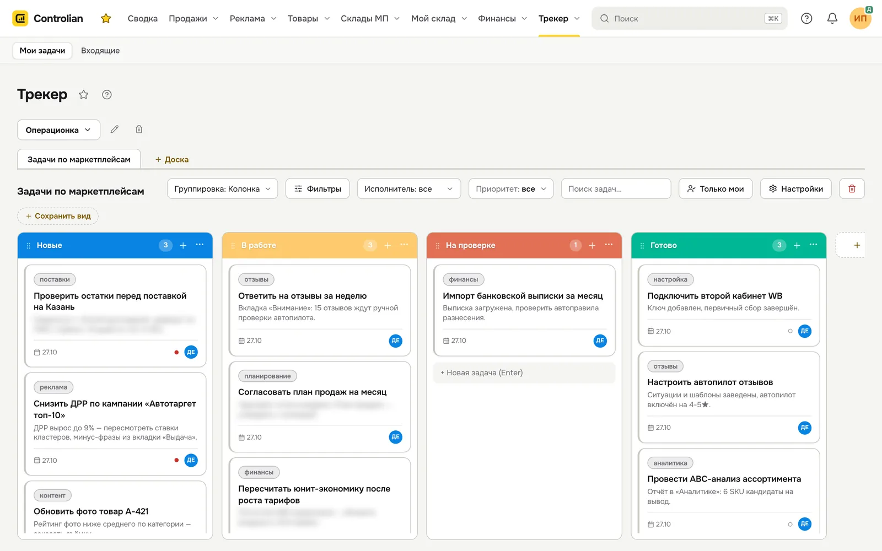Click the аналитика tag on the ABC-анализ card

pos(670,463)
